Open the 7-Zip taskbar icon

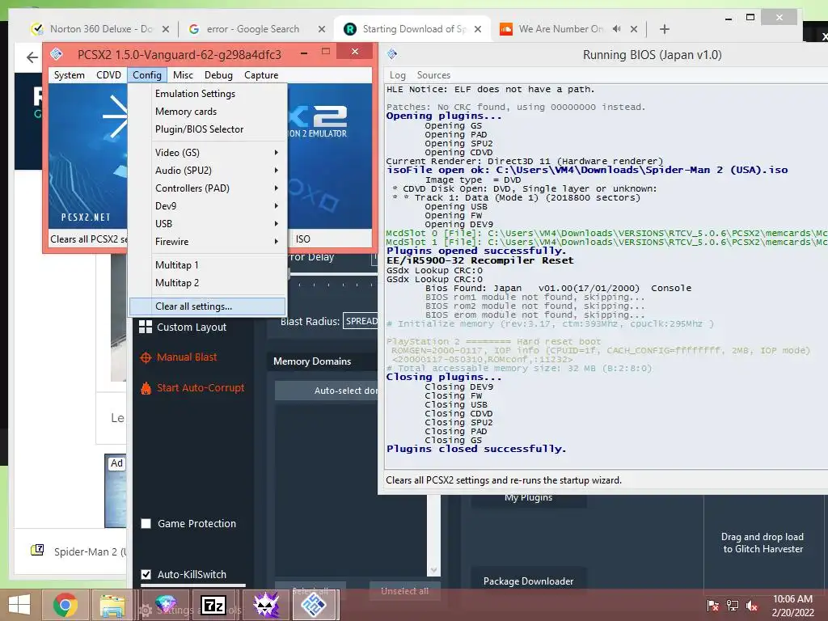(x=213, y=605)
